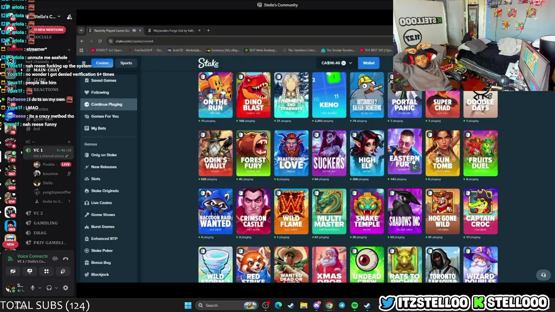Open a new browser tab
The image size is (555, 312).
(x=208, y=30)
